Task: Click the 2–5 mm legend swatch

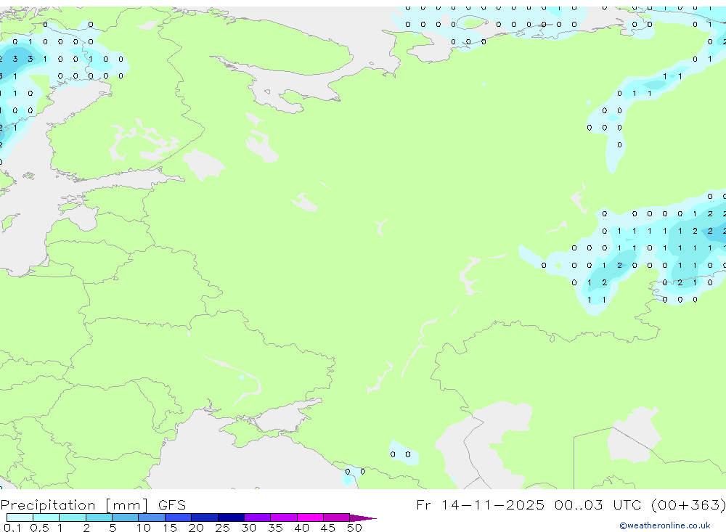Action: (x=99, y=517)
